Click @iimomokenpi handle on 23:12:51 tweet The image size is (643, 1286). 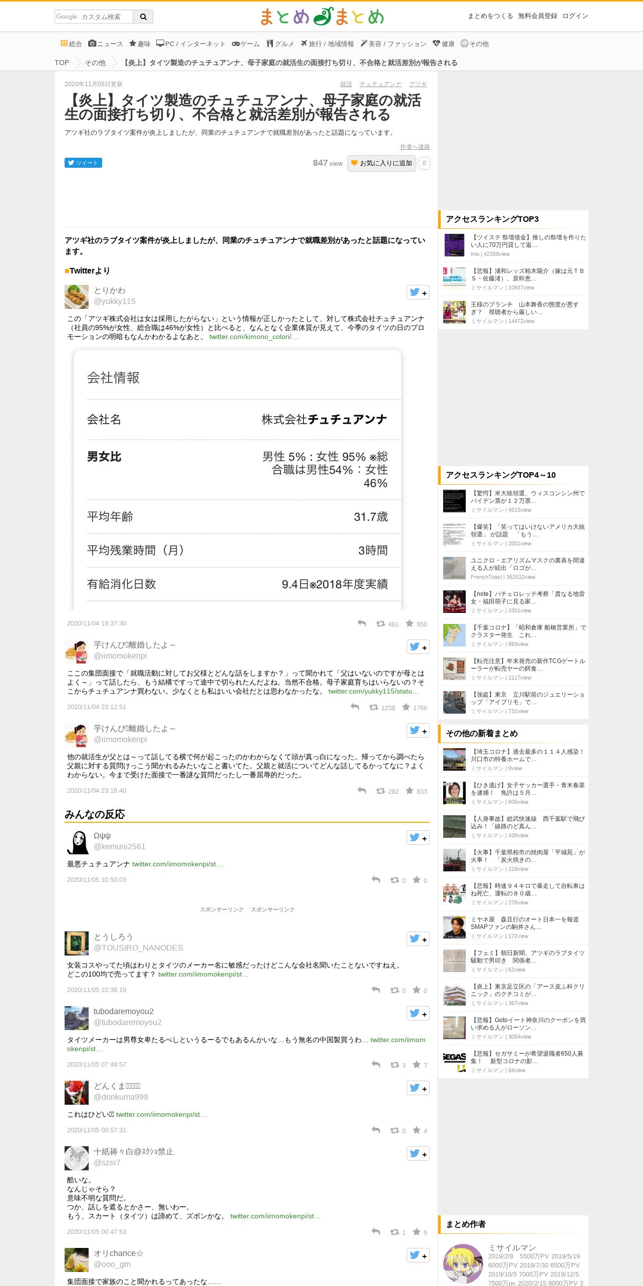pos(120,656)
